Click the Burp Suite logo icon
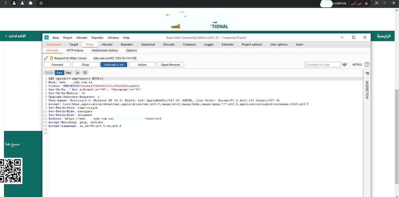Viewport: 399px width, 197px height. [47, 38]
